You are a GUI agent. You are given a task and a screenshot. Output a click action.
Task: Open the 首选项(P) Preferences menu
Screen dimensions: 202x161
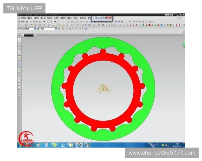[83, 18]
